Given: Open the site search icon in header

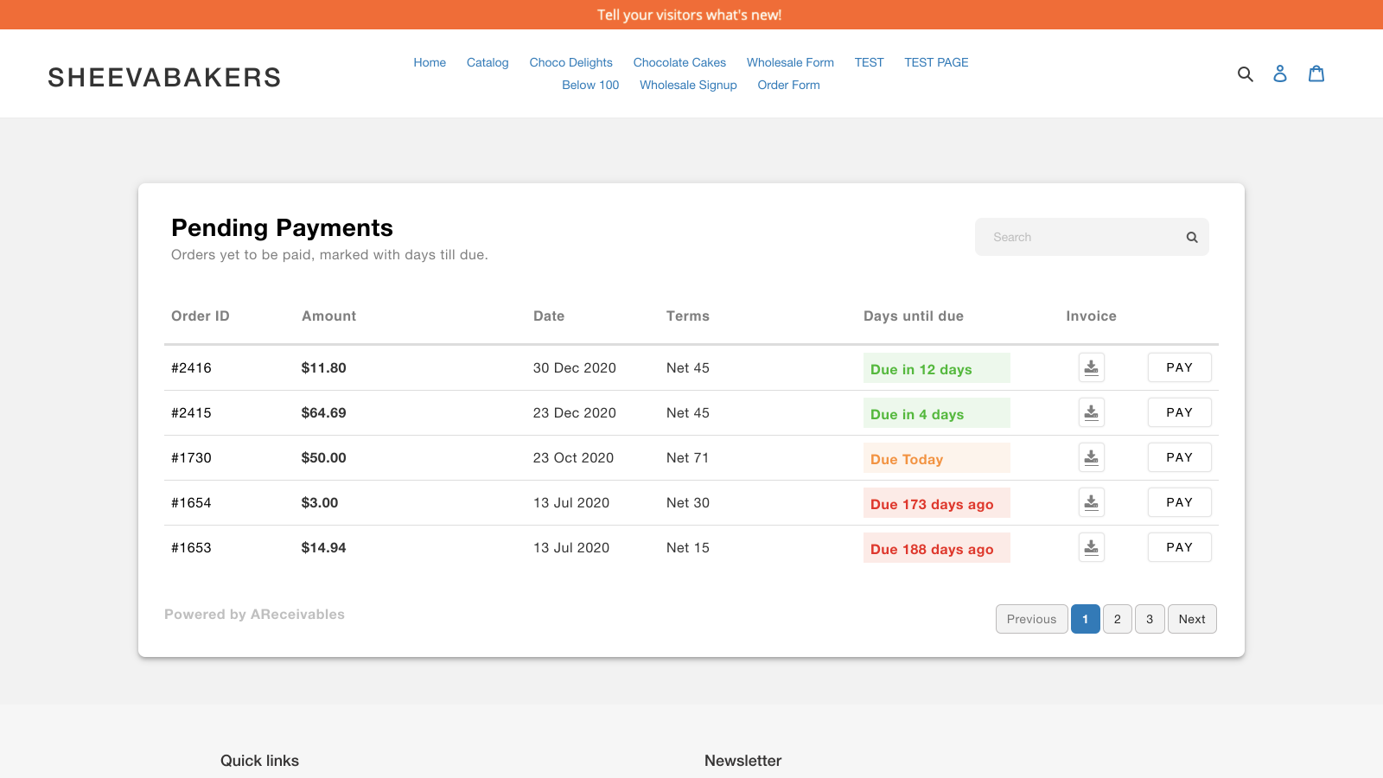Looking at the screenshot, I should (1245, 73).
